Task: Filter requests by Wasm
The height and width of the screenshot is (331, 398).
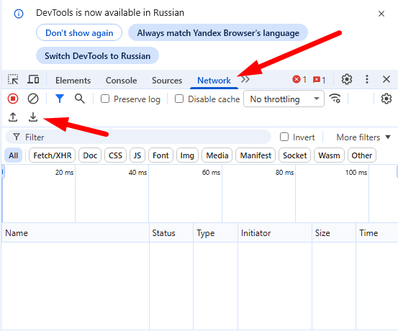Action: click(329, 155)
